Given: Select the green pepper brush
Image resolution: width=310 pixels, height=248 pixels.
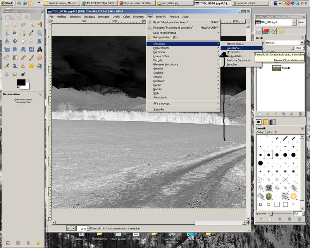Looking at the screenshot, I should coord(269,196).
